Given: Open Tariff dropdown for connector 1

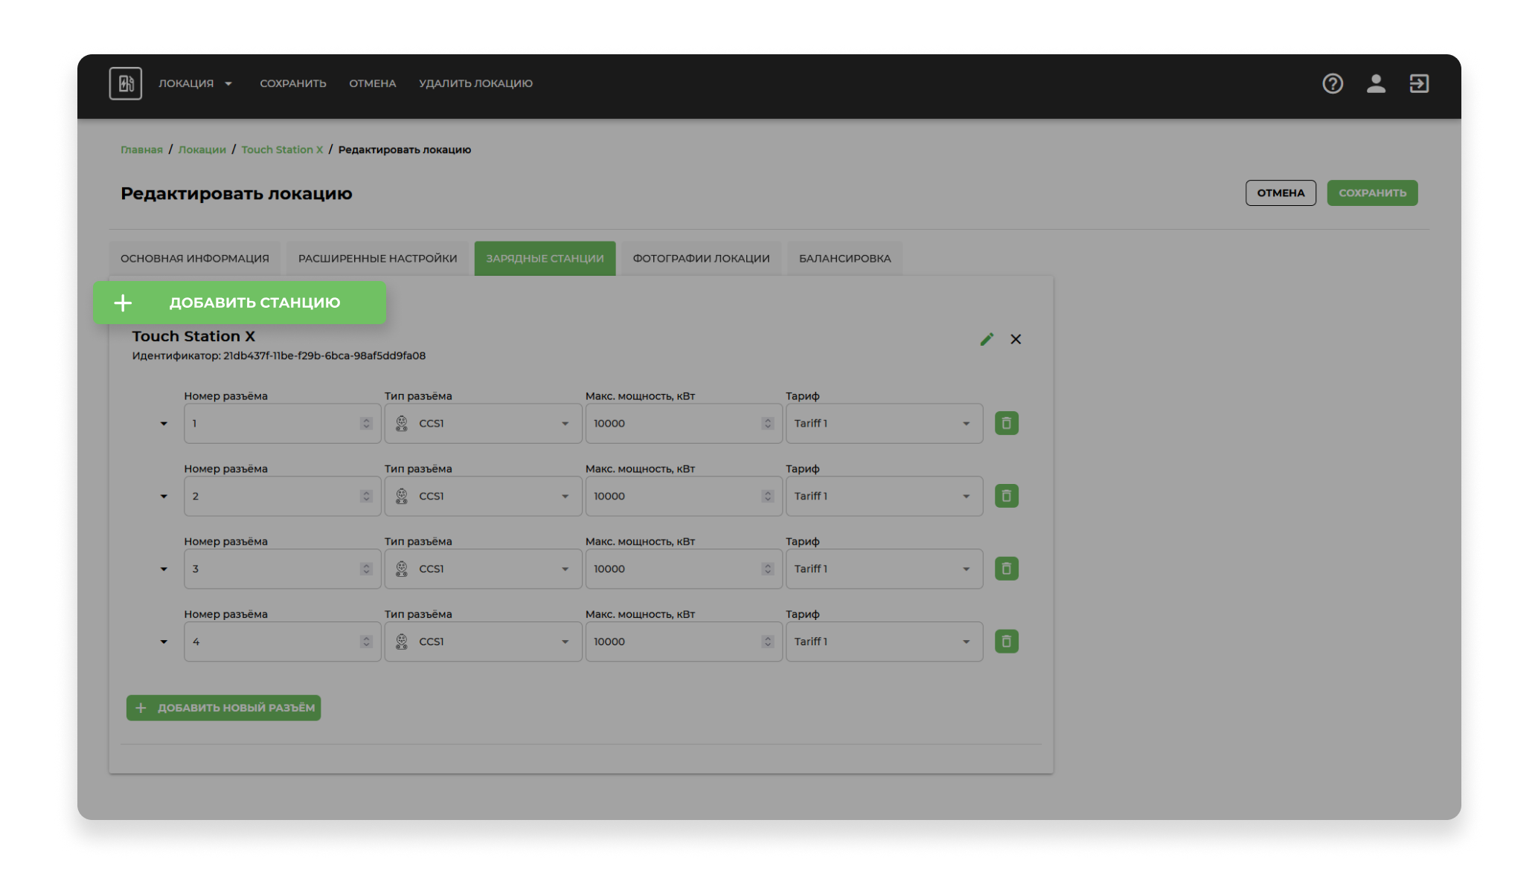Looking at the screenshot, I should coord(884,424).
